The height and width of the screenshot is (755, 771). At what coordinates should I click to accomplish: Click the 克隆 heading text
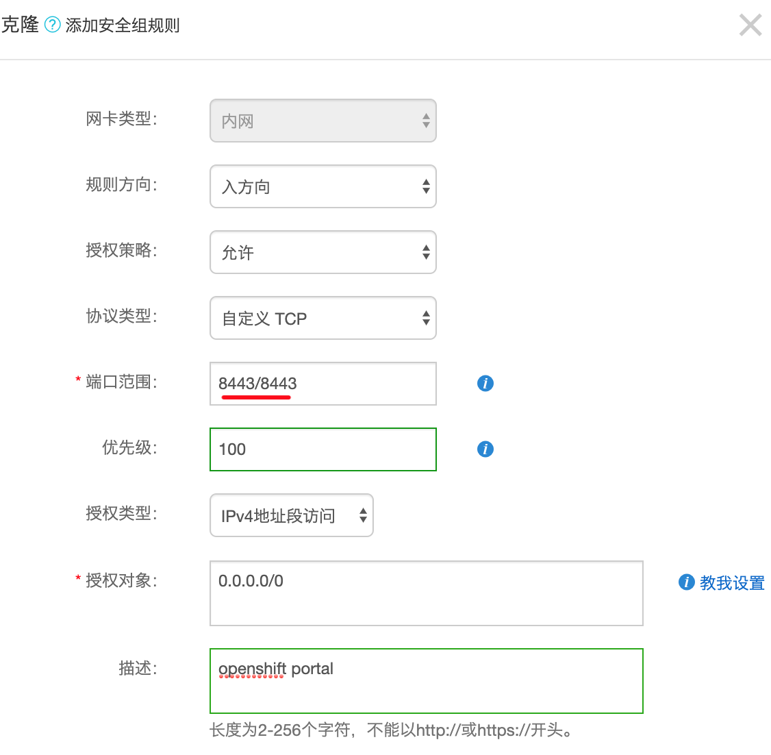20,25
